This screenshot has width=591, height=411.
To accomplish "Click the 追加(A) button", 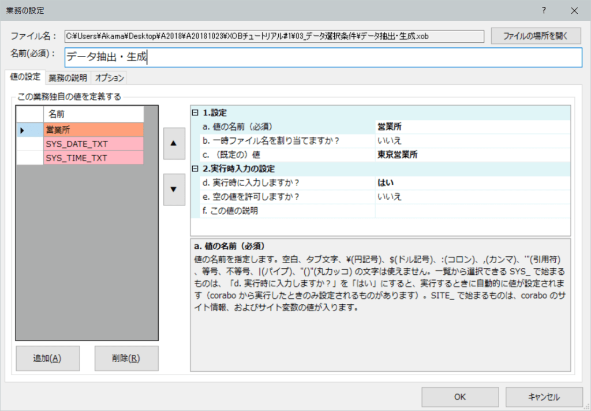I will point(47,358).
